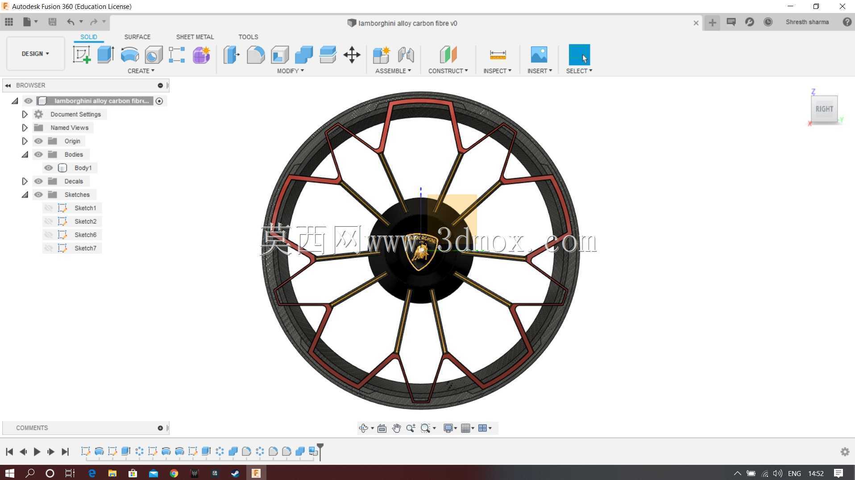Collapse the Sketches folder
Screen dimensions: 855x480
click(25, 194)
